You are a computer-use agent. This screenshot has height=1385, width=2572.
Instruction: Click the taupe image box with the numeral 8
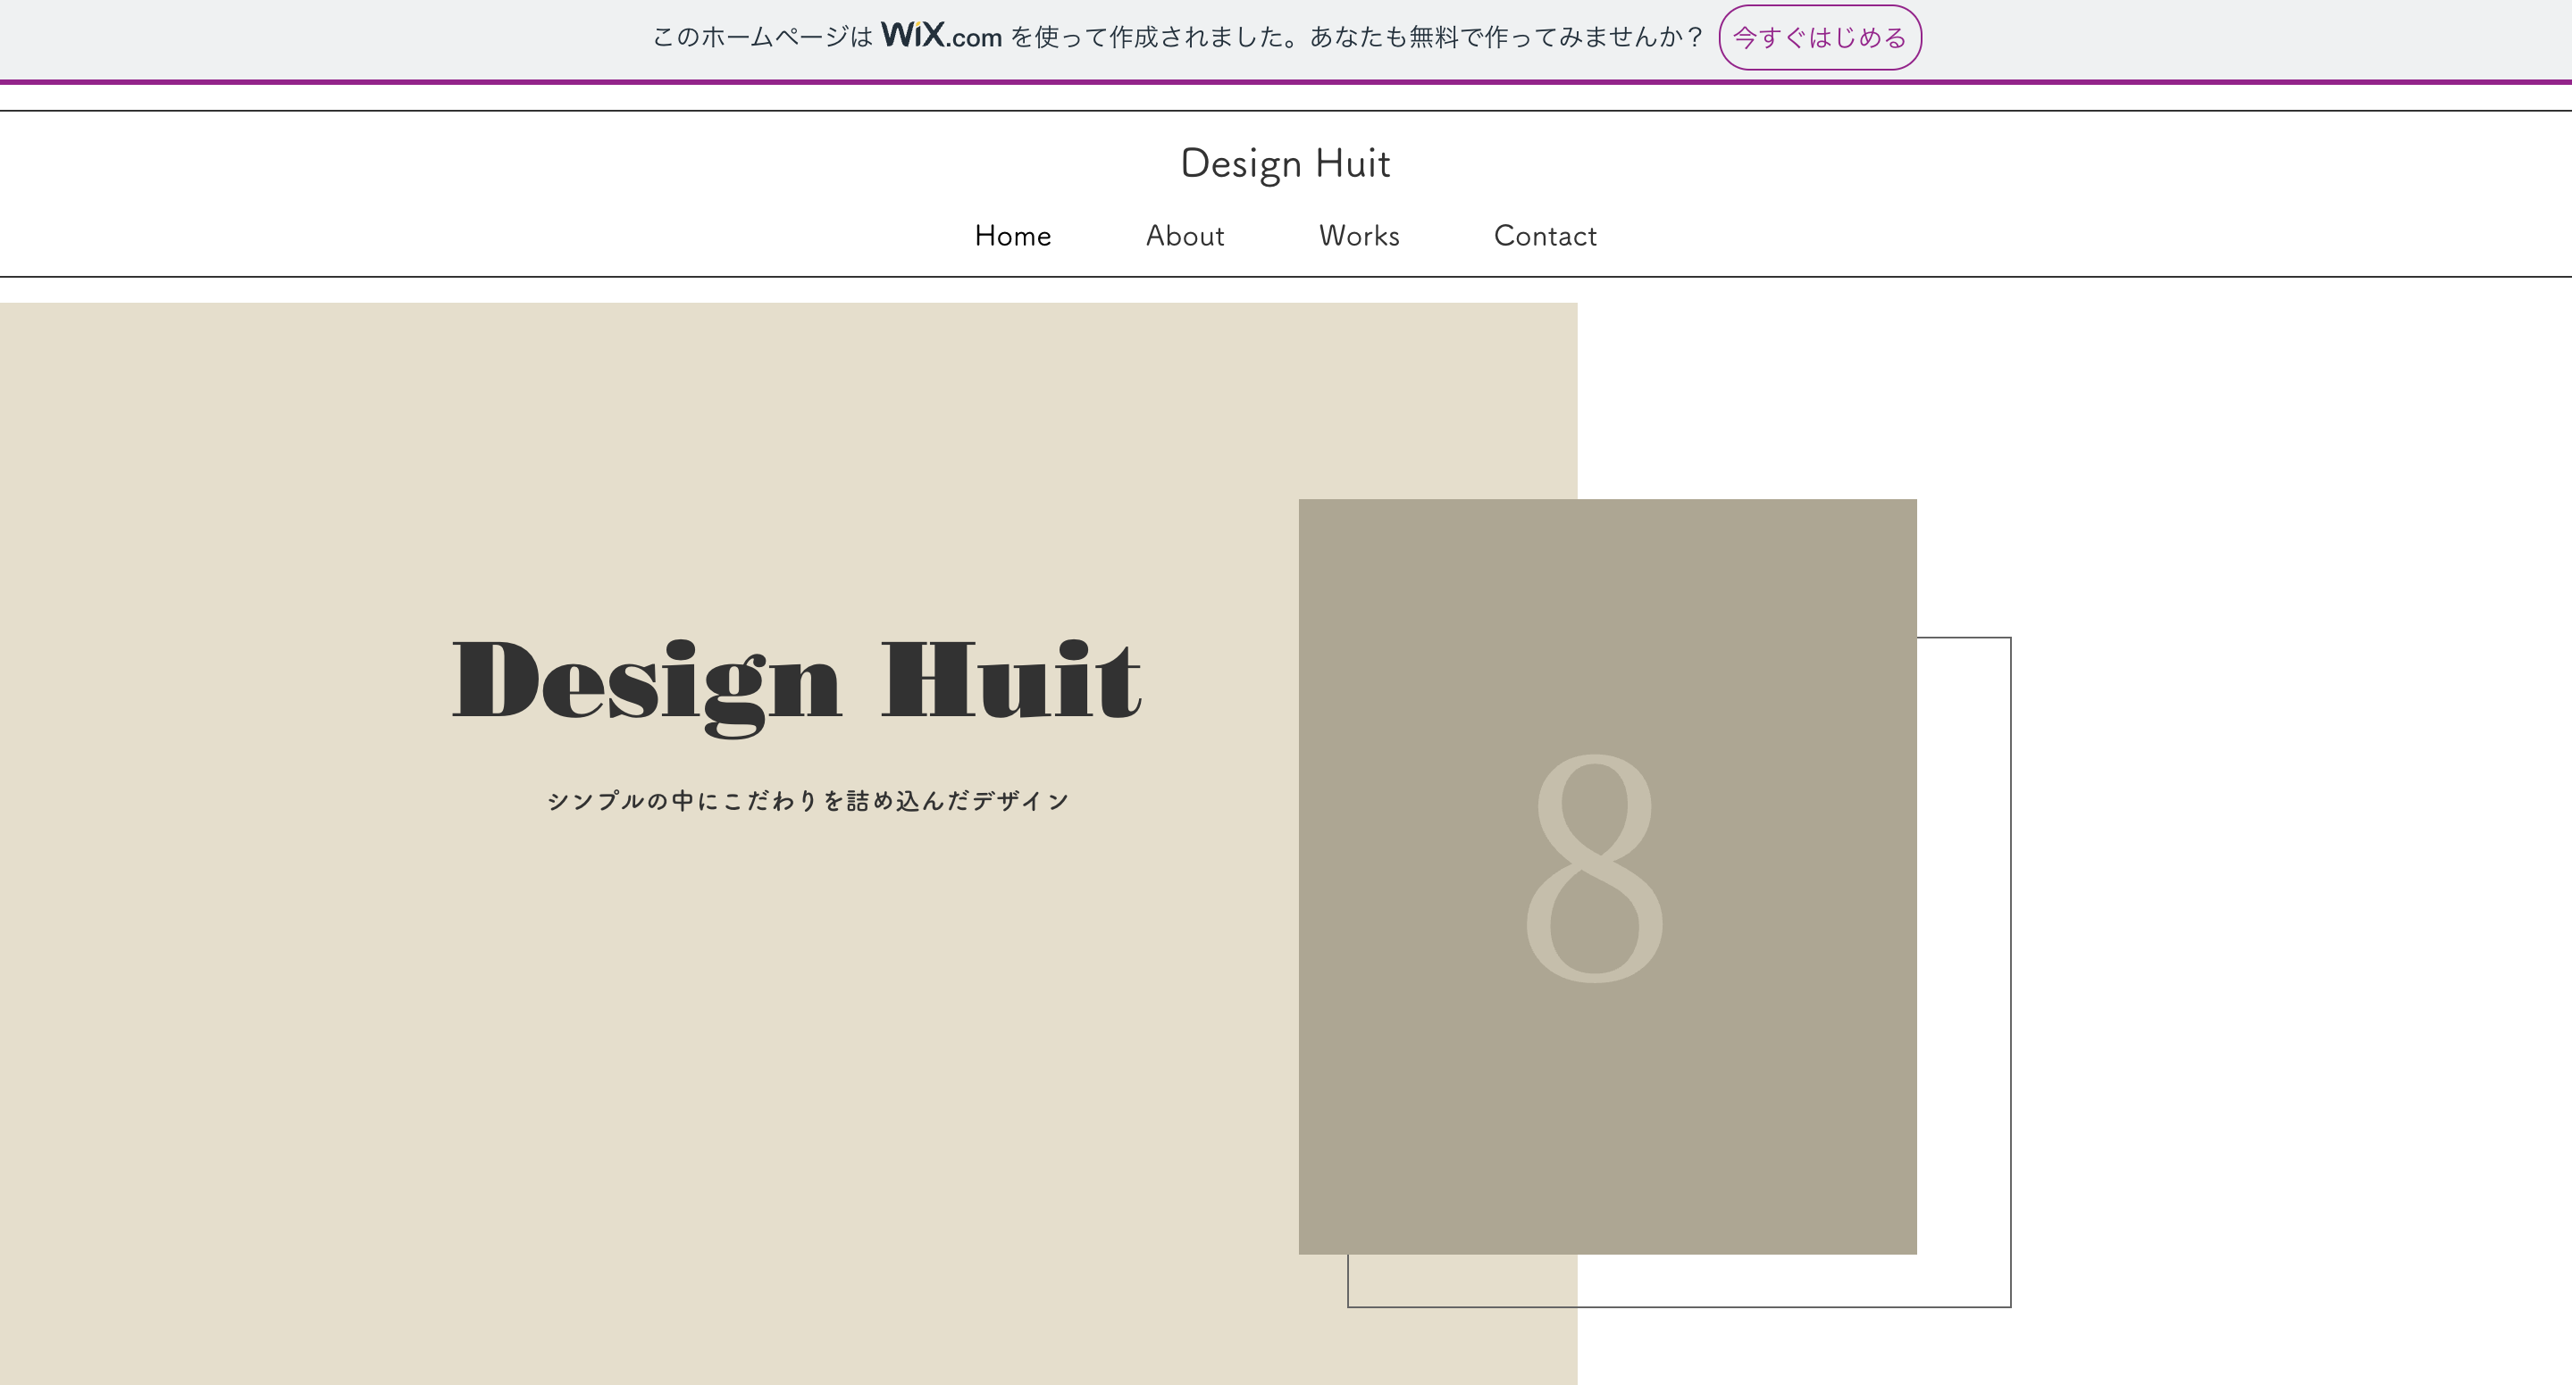click(1607, 876)
